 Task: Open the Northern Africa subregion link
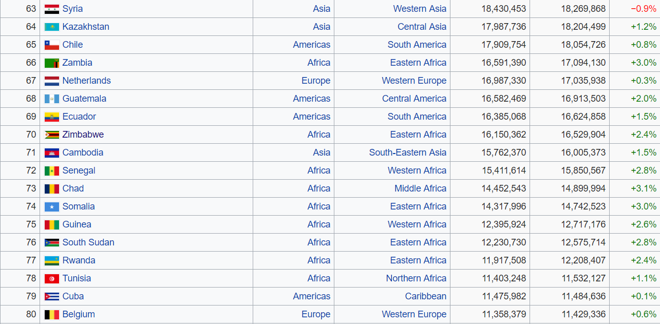[416, 278]
